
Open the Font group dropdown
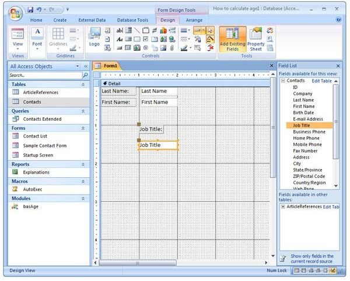click(x=37, y=49)
